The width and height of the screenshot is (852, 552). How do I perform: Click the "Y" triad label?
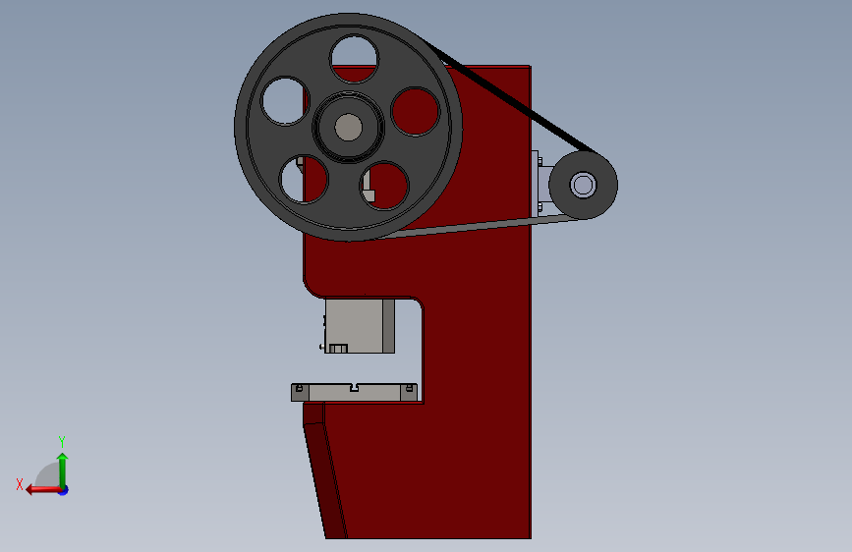pos(62,442)
